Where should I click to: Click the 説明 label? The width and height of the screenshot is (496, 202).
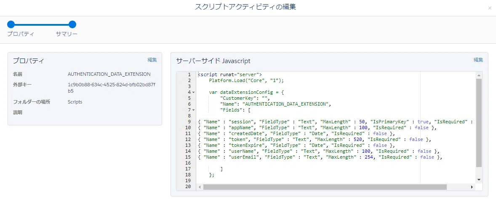click(x=18, y=112)
